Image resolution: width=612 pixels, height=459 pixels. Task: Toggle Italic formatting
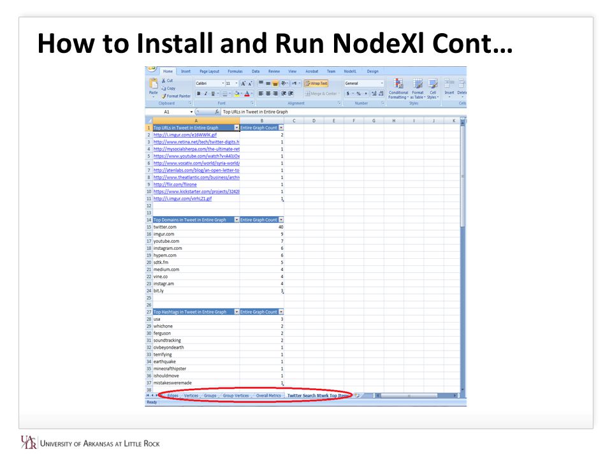pos(206,94)
